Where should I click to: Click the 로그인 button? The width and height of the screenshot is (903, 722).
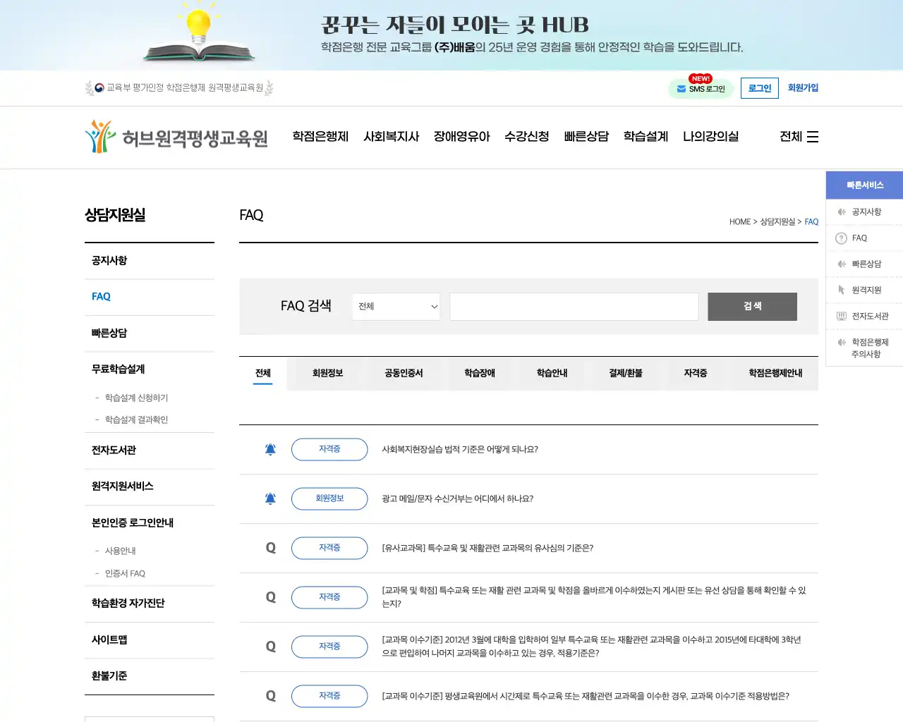point(760,88)
